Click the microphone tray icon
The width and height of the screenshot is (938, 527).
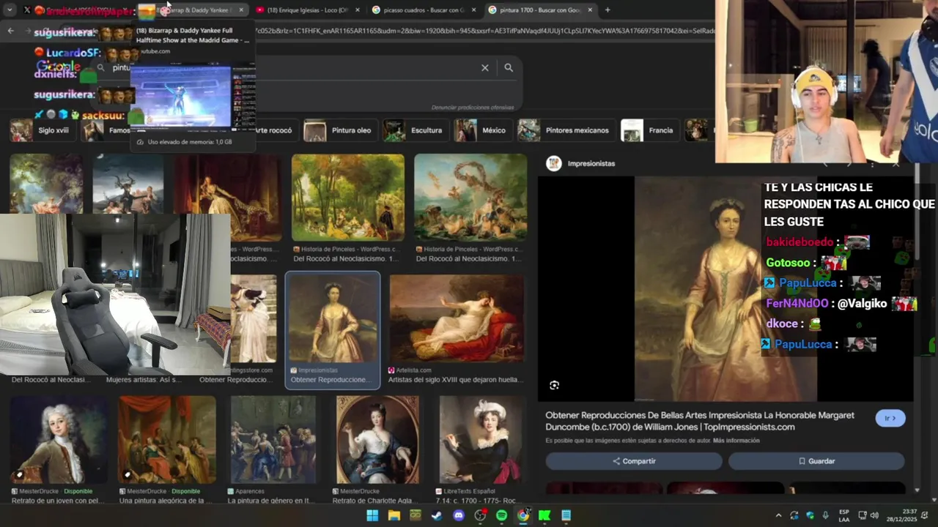pos(826,515)
